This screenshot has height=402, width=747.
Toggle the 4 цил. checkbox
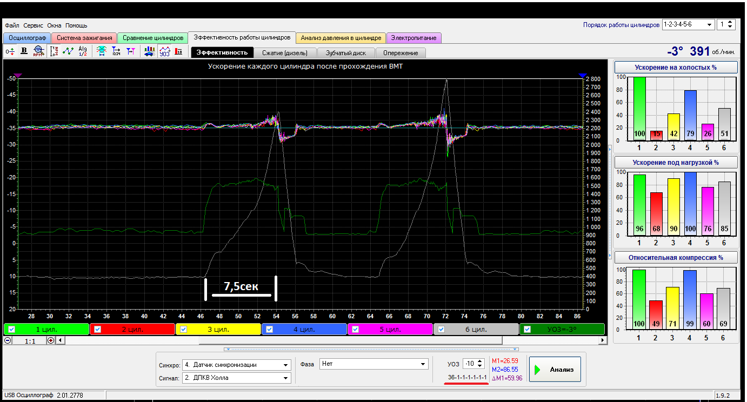pos(270,329)
